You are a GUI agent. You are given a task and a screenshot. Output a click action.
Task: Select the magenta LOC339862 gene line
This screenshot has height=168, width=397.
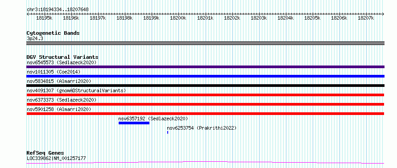(205, 163)
